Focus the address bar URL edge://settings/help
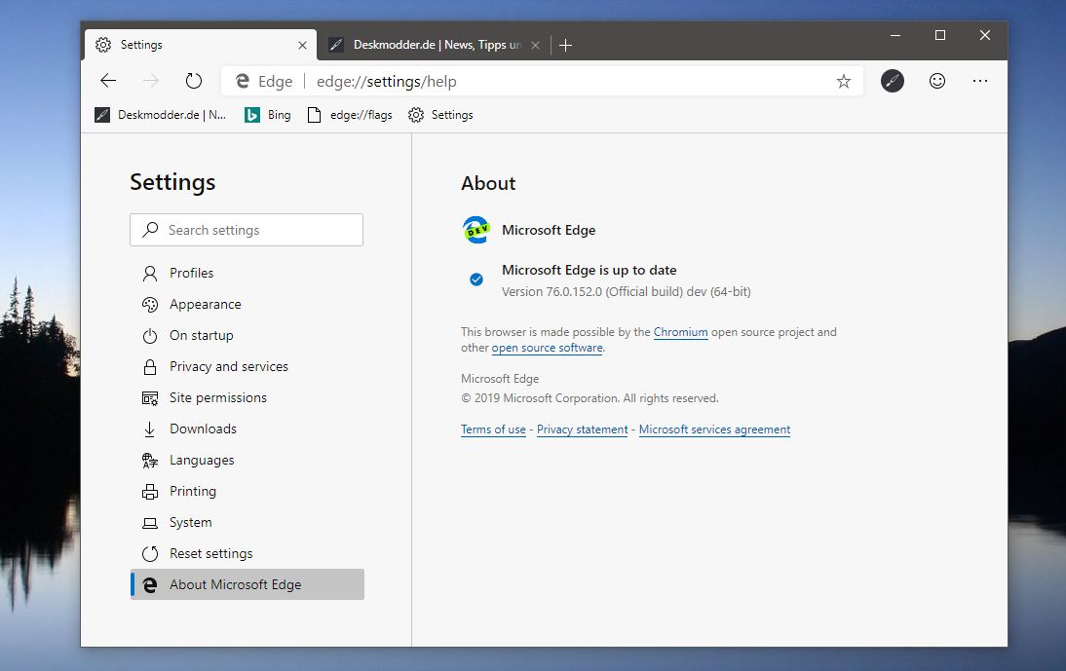 (386, 82)
